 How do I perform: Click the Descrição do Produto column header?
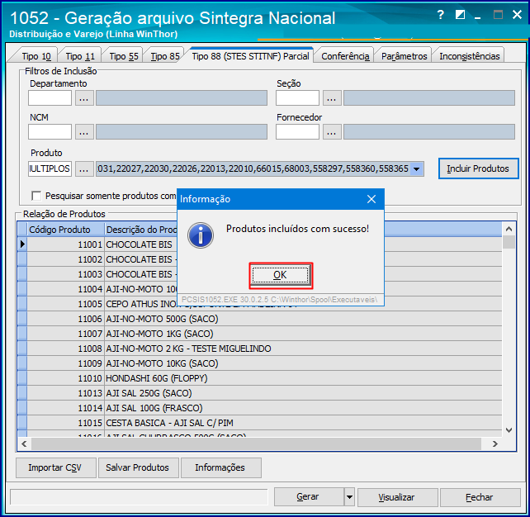tap(141, 230)
